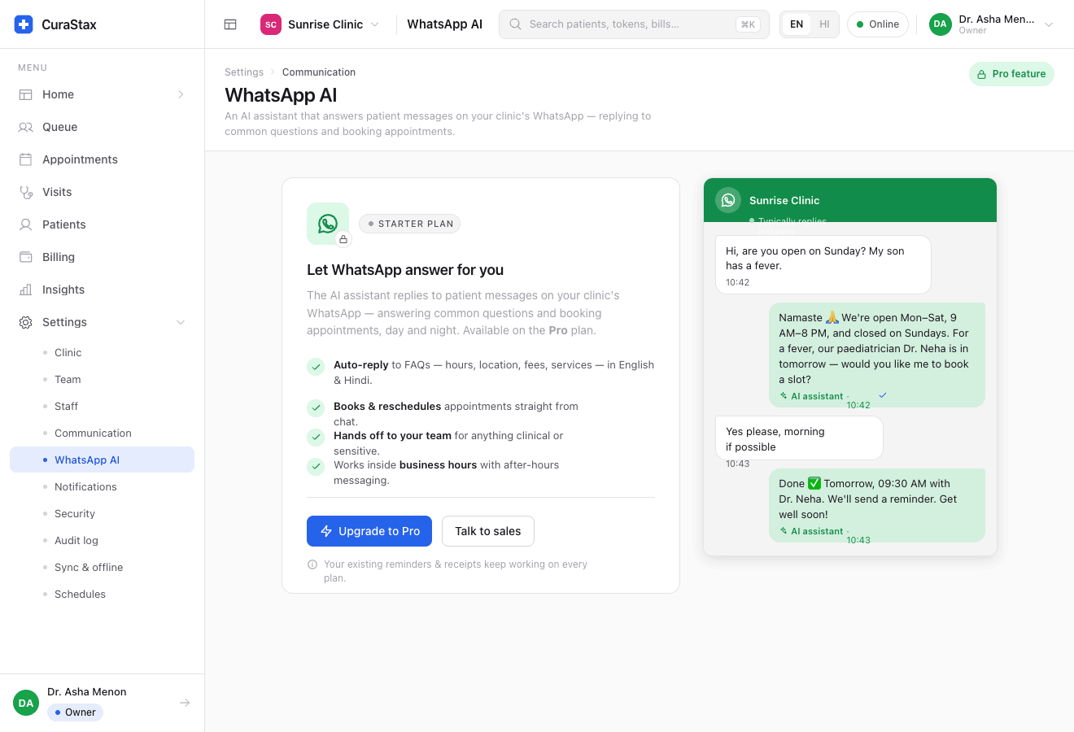Go to Clinic settings
The height and width of the screenshot is (732, 1074).
coord(102,352)
